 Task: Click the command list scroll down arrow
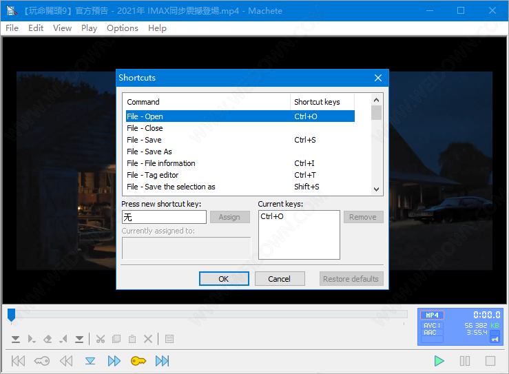tap(376, 189)
